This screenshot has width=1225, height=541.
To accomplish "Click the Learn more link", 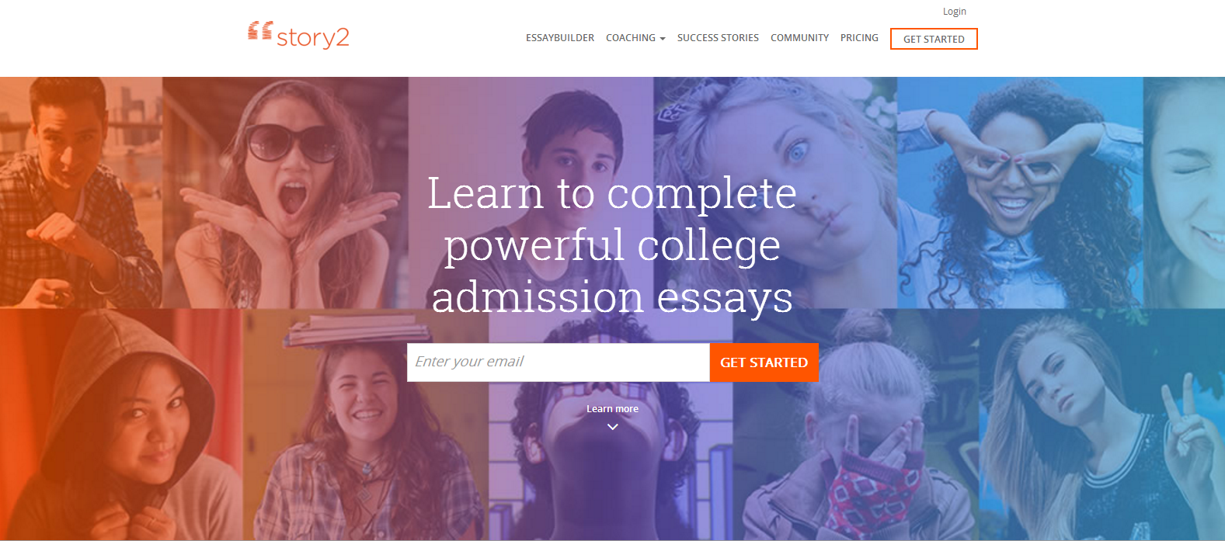I will pyautogui.click(x=612, y=409).
